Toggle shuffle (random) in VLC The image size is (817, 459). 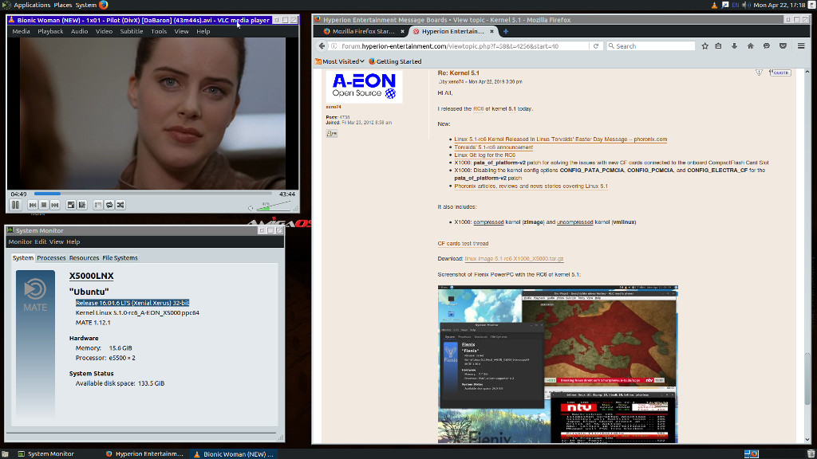[x=120, y=205]
